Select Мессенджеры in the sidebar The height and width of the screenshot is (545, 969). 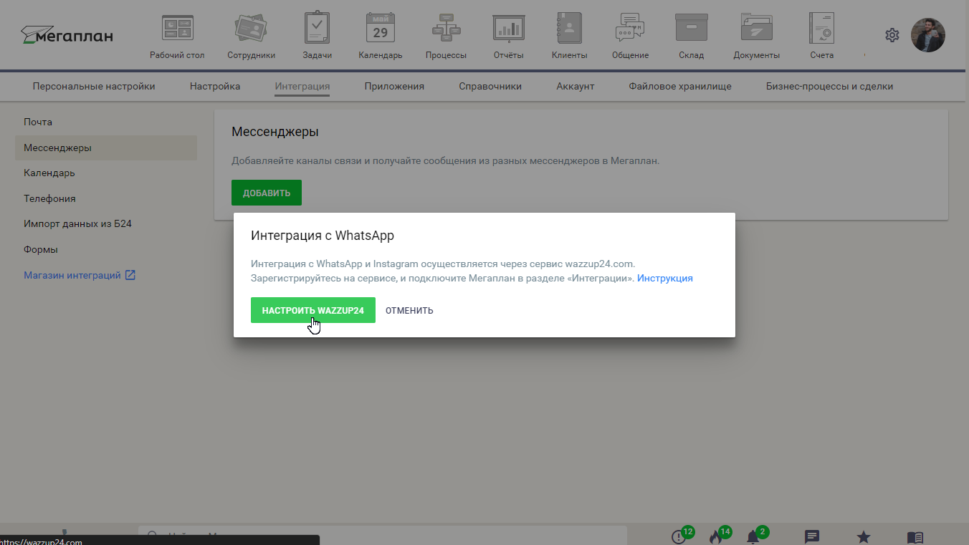106,148
